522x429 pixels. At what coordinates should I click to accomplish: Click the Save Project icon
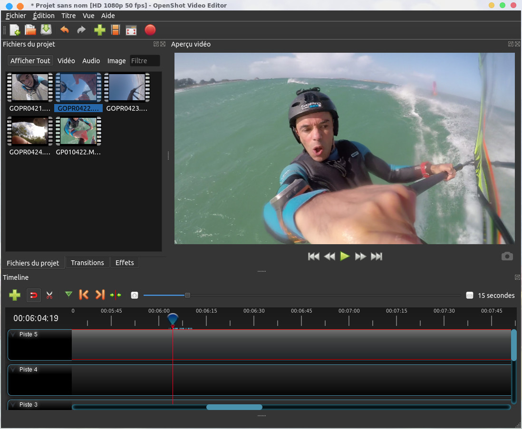(x=46, y=30)
